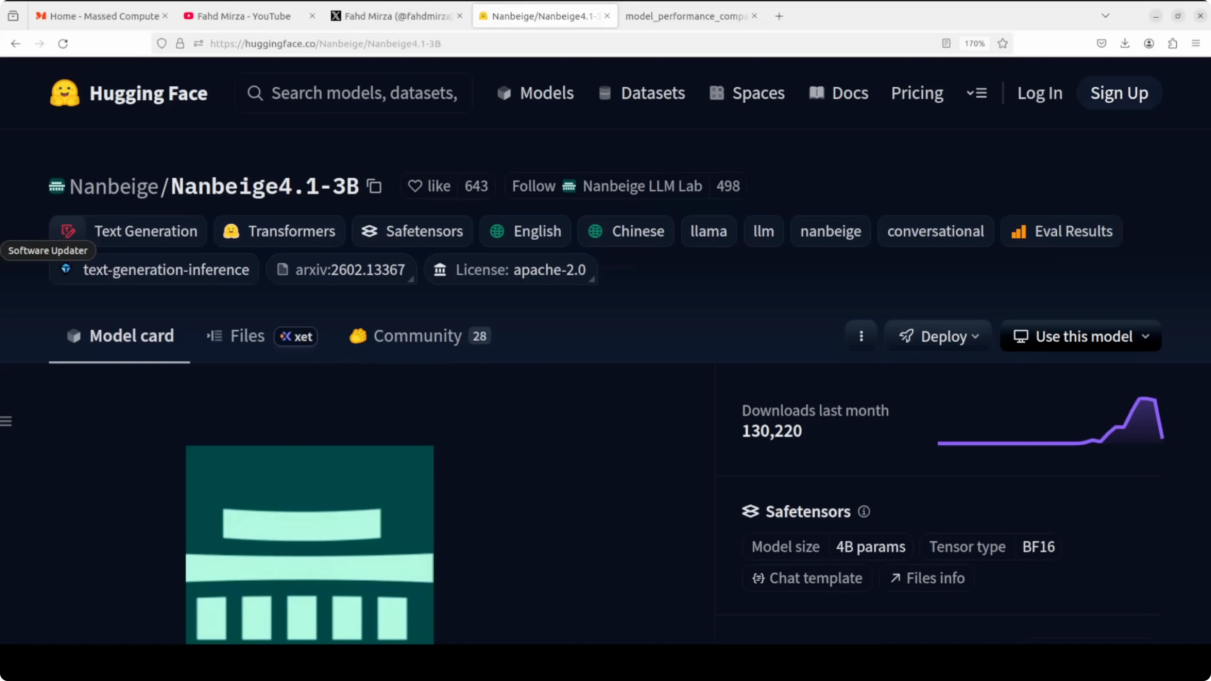Screen dimensions: 1211x681
Task: Focus the Search models, datasets field
Action: pos(364,93)
